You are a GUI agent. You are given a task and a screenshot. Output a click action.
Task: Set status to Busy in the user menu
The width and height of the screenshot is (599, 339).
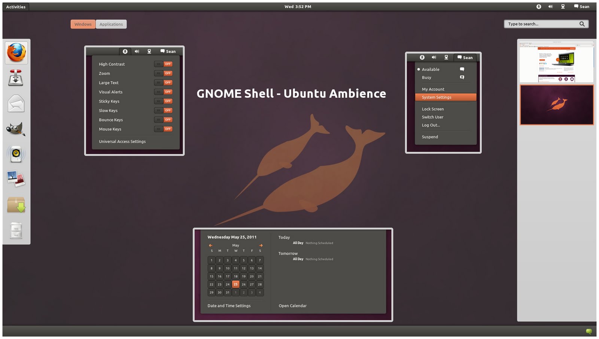pos(426,77)
